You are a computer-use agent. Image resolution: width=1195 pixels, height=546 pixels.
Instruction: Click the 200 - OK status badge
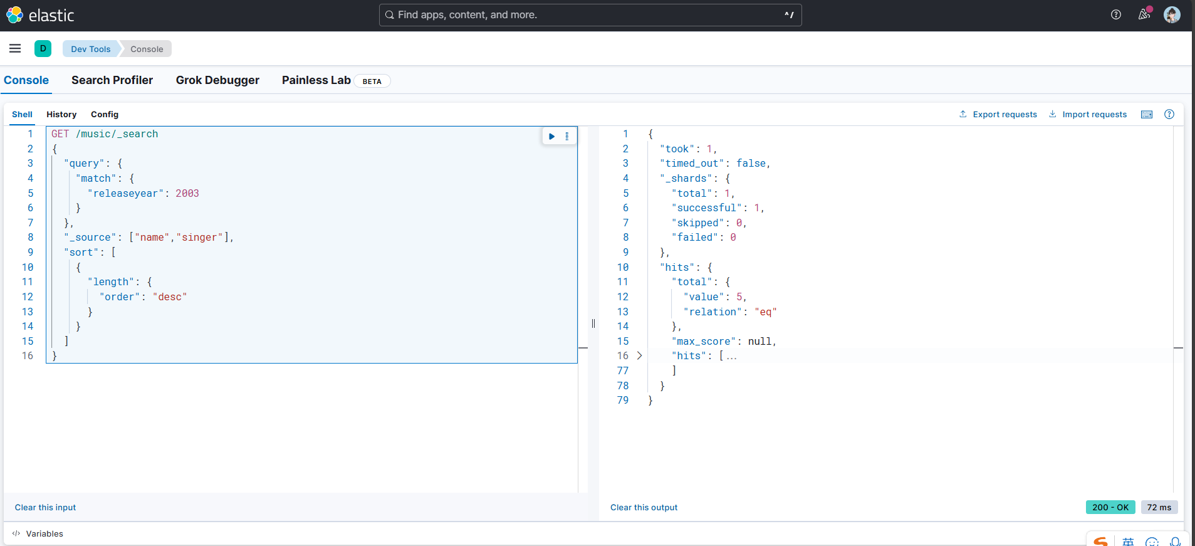(1110, 507)
